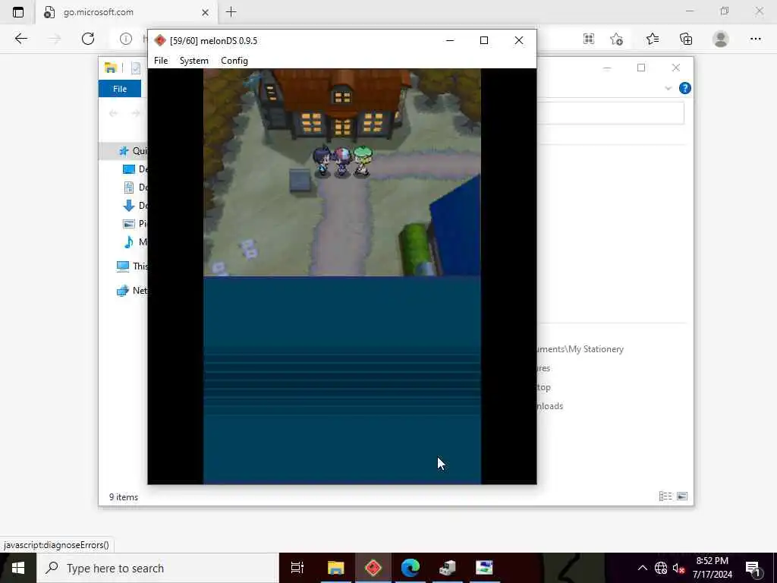Open Task View on the taskbar
The height and width of the screenshot is (583, 777).
[297, 568]
